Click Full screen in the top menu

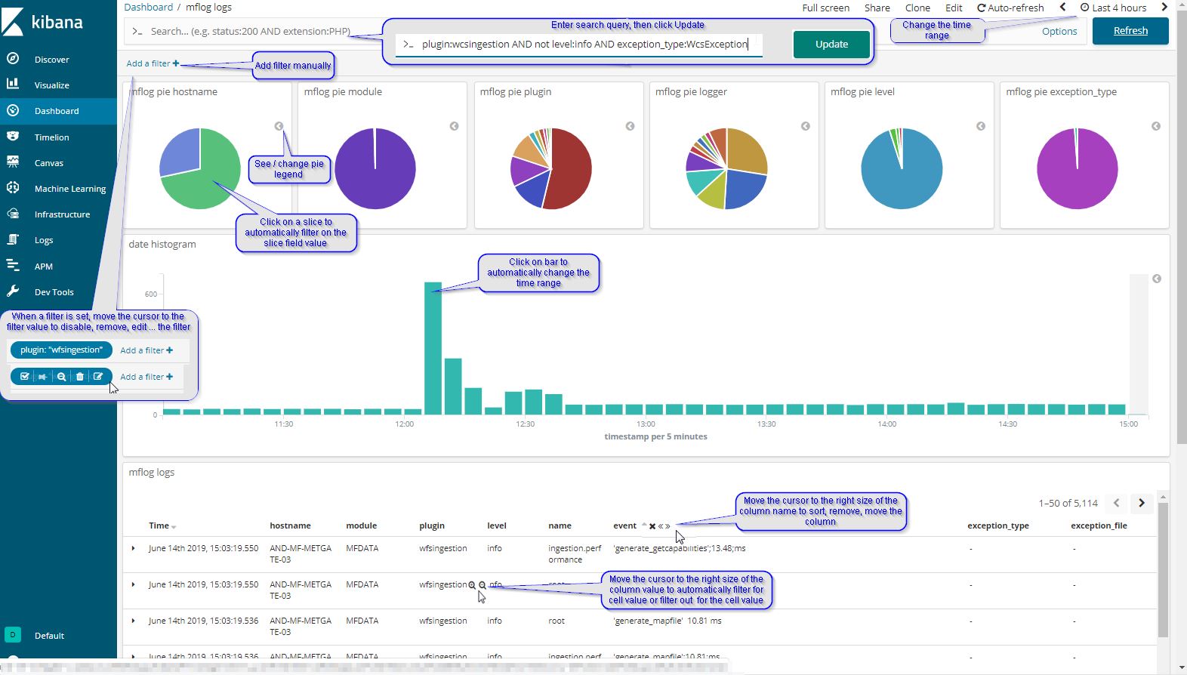tap(825, 8)
